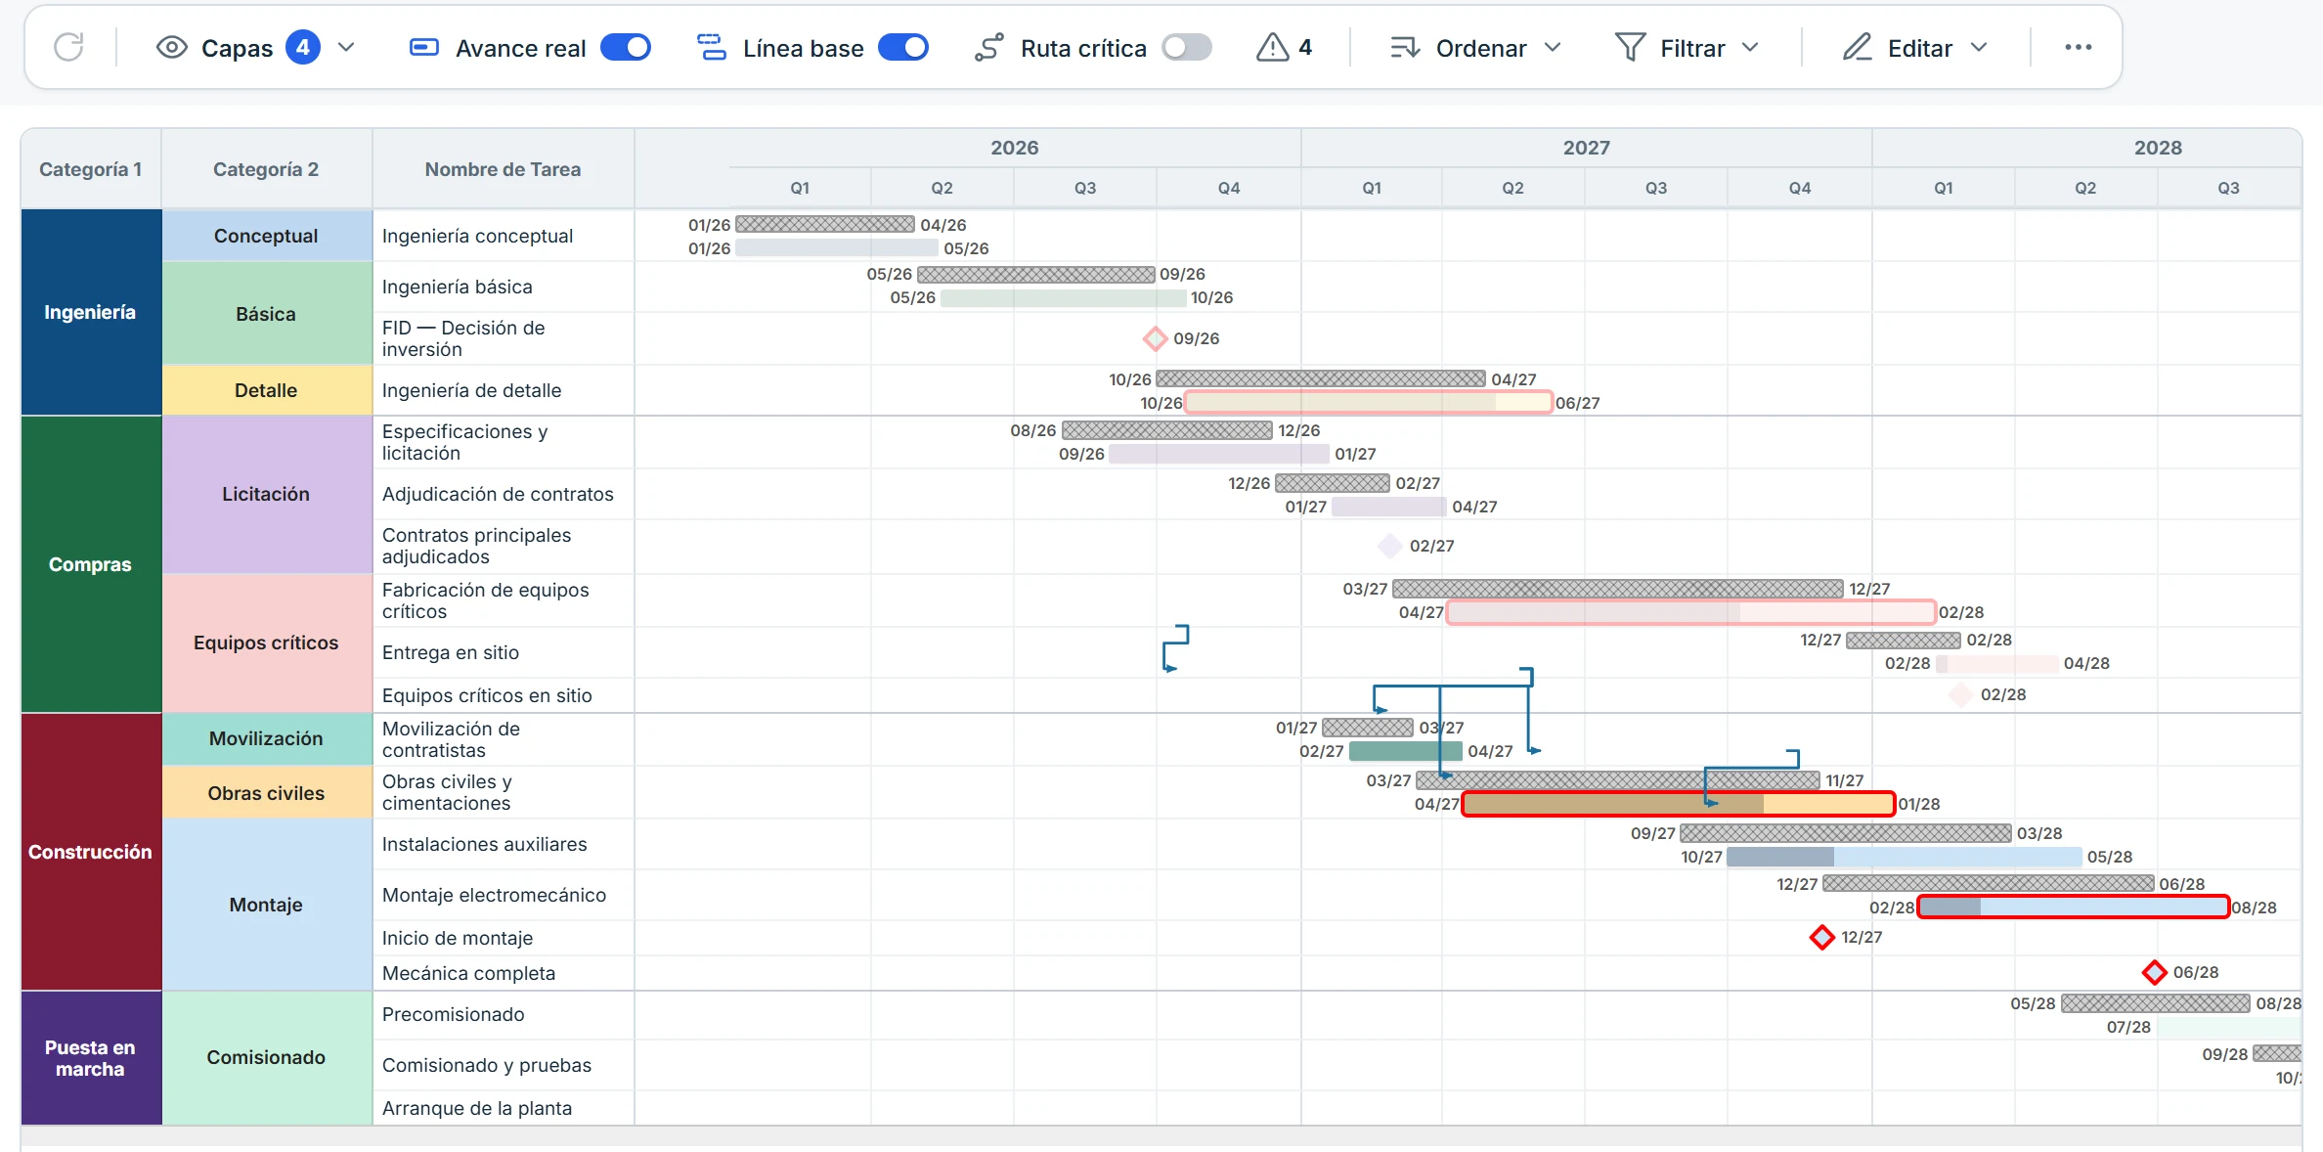Click the Editar pencil icon
This screenshot has height=1152, width=2323.
pyautogui.click(x=1857, y=47)
